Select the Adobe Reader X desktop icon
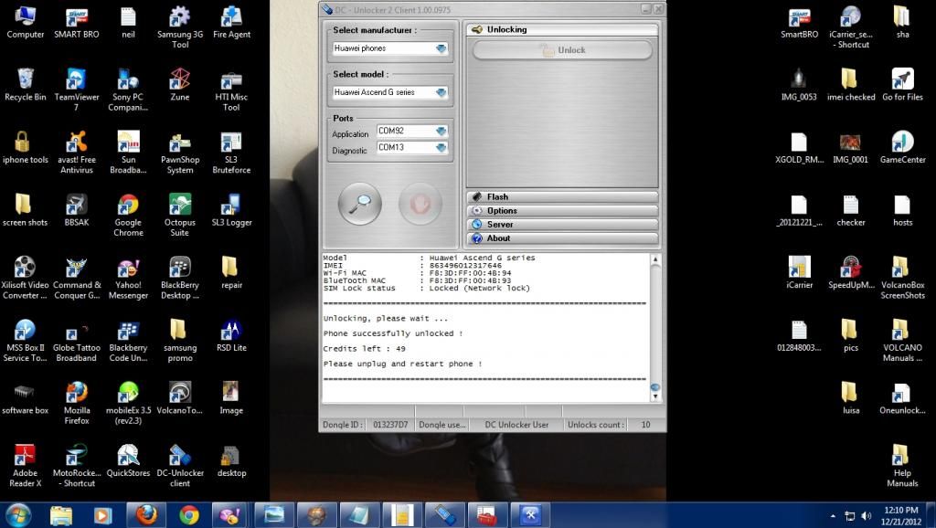This screenshot has height=528, width=936. point(25,465)
